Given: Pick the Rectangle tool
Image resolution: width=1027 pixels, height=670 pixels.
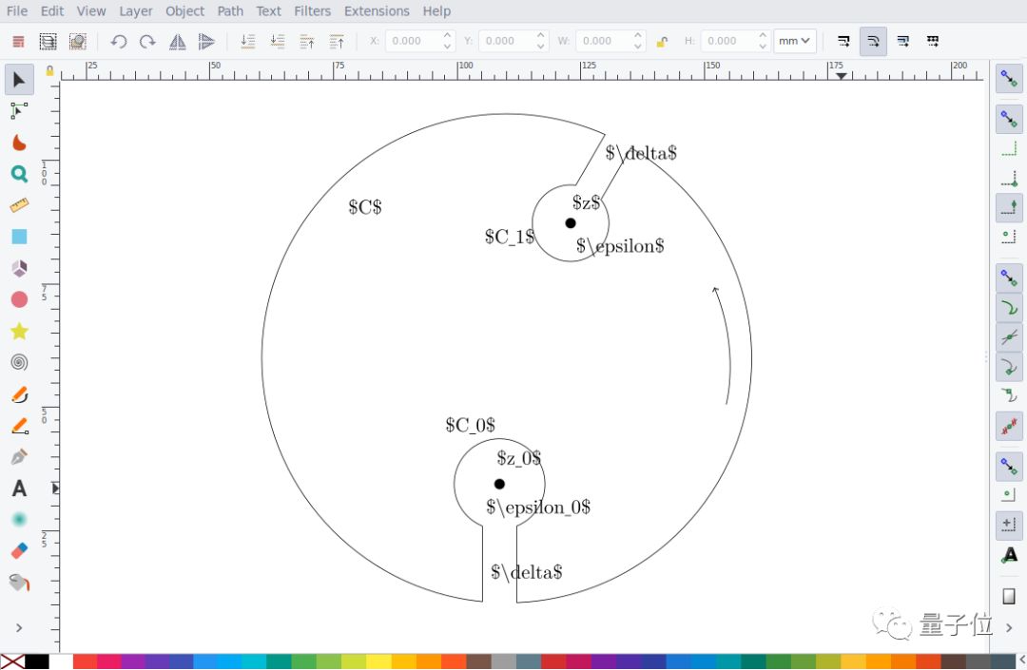Looking at the screenshot, I should coord(19,237).
